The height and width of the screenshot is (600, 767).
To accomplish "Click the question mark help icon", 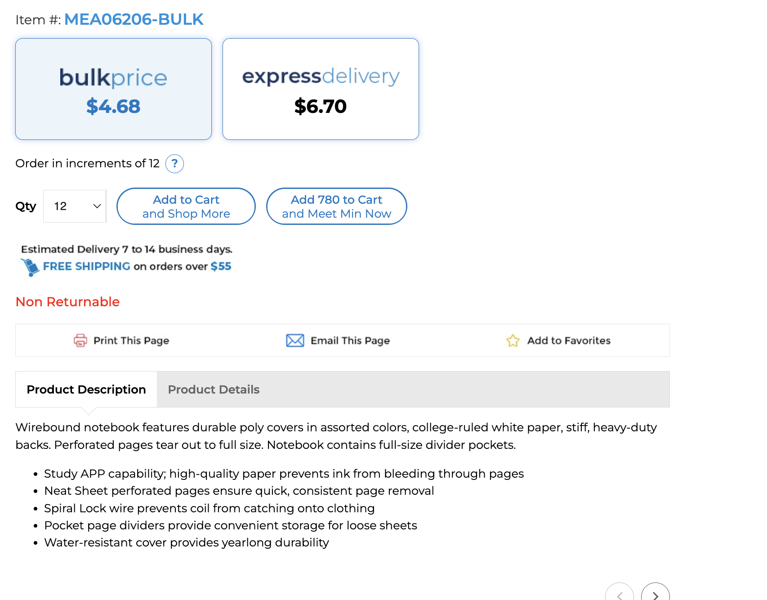I will pos(174,164).
